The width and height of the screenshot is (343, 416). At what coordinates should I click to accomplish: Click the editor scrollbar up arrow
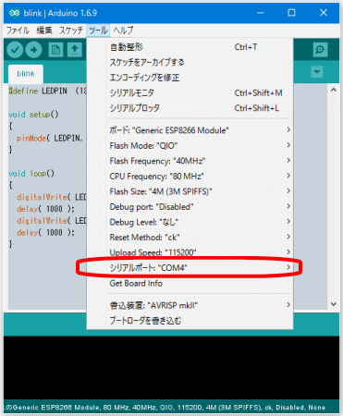[334, 91]
